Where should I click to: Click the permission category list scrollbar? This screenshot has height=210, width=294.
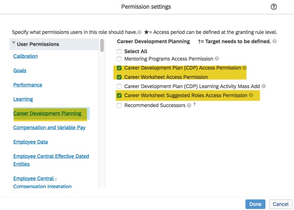102,45
